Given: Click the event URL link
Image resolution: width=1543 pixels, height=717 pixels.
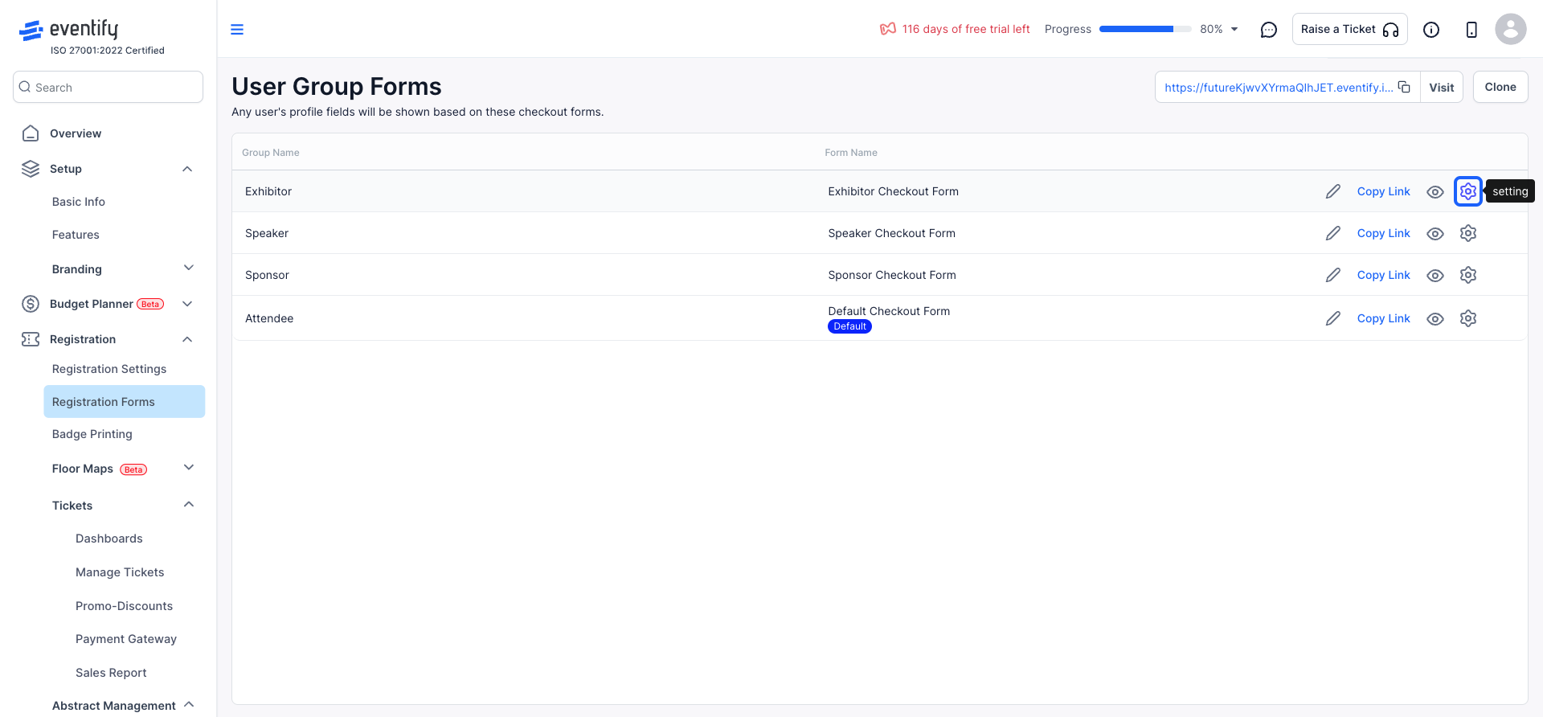Looking at the screenshot, I should pos(1279,88).
